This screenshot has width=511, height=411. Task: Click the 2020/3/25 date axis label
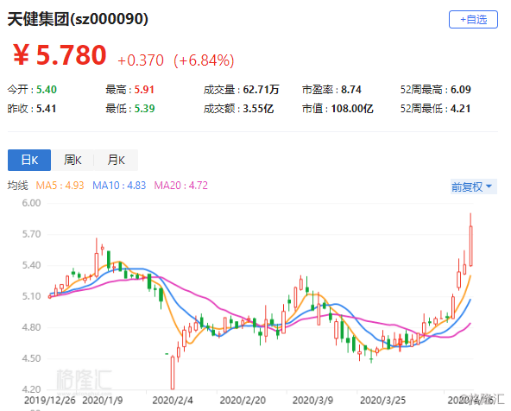tap(382, 400)
